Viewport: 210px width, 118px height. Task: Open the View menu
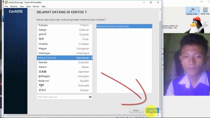22,7
